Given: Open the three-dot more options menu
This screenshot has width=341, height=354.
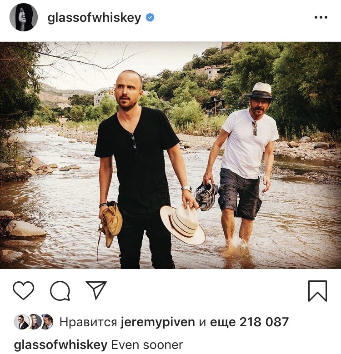Looking at the screenshot, I should coord(321,17).
